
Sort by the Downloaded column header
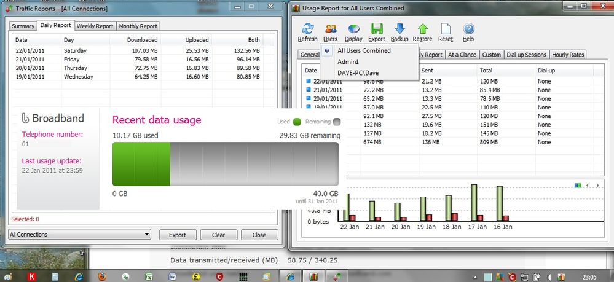click(135, 39)
